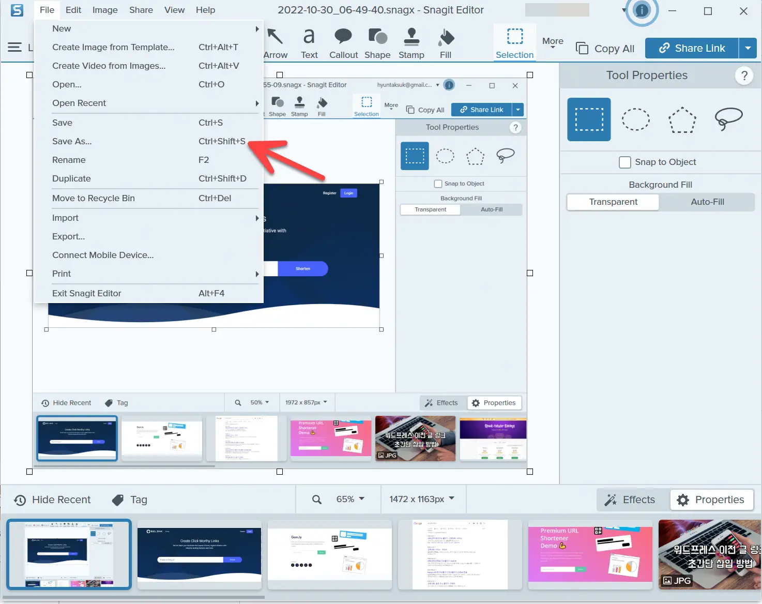762x604 pixels.
Task: Expand the Share Link dropdown arrow
Action: [x=748, y=48]
